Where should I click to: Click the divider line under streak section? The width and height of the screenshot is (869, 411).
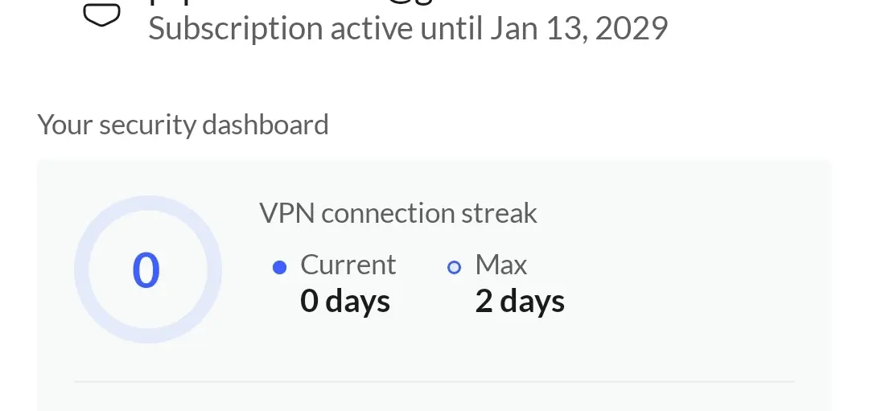click(434, 381)
